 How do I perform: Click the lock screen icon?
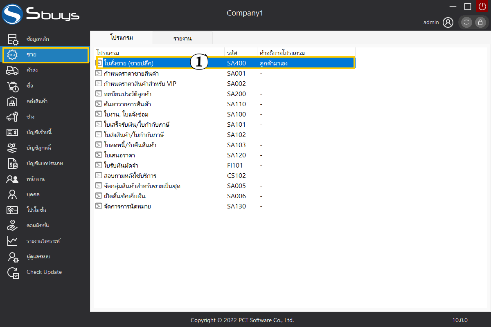tap(480, 22)
